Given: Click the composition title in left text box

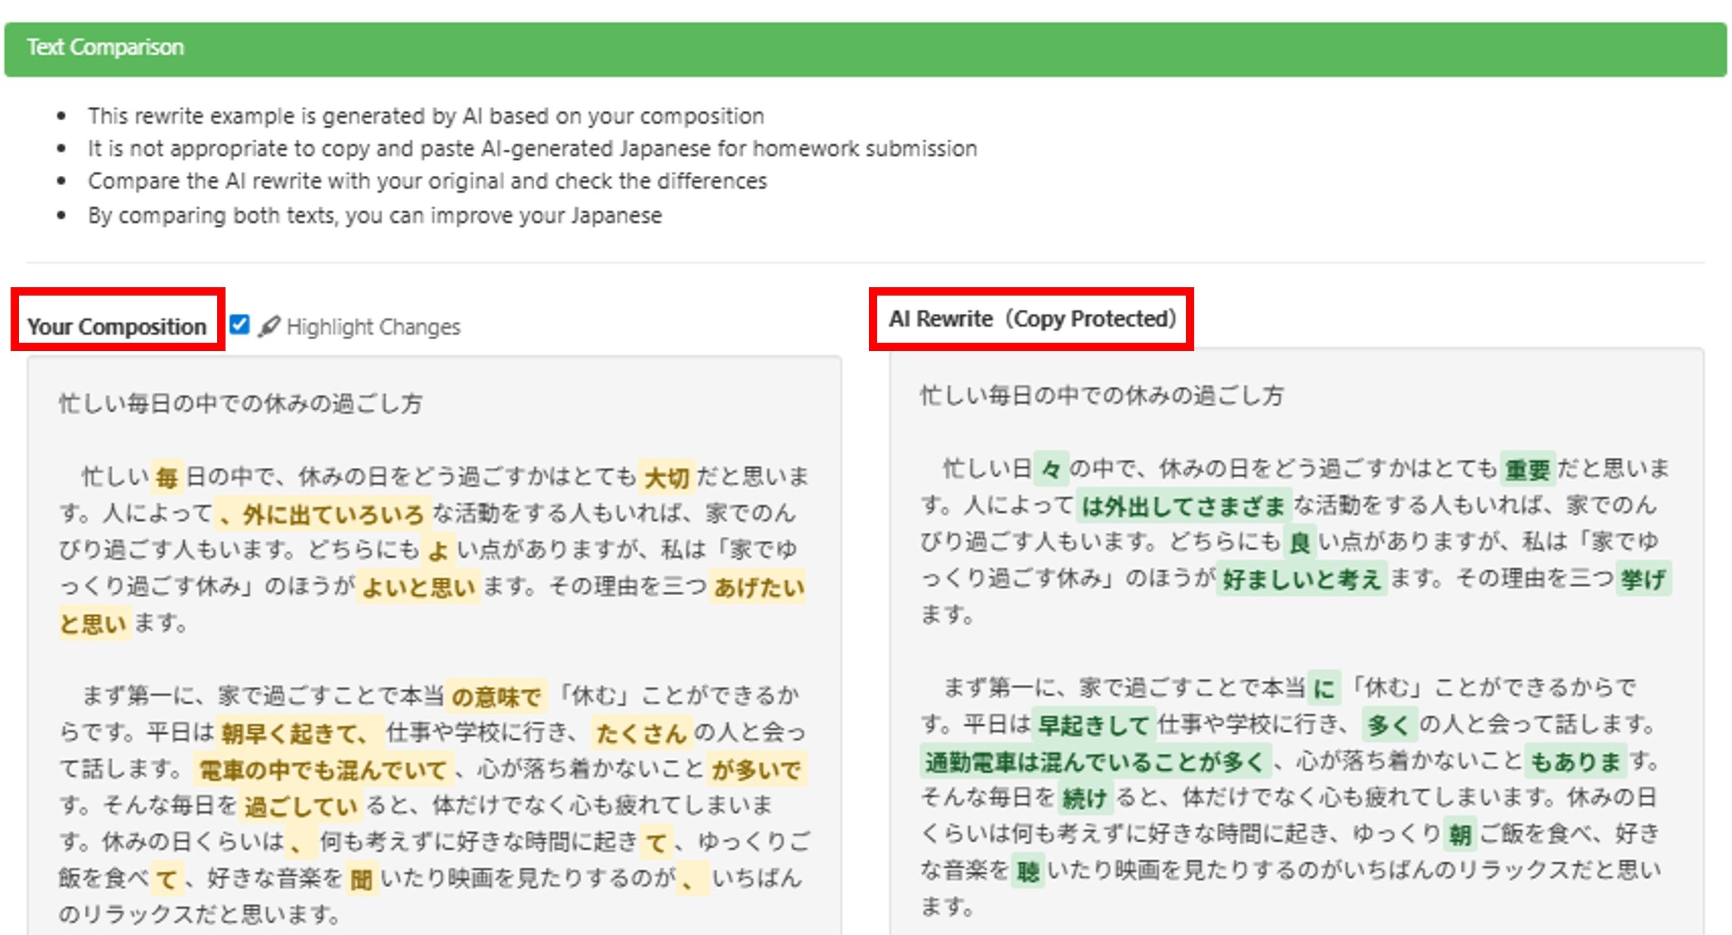Looking at the screenshot, I should [240, 403].
